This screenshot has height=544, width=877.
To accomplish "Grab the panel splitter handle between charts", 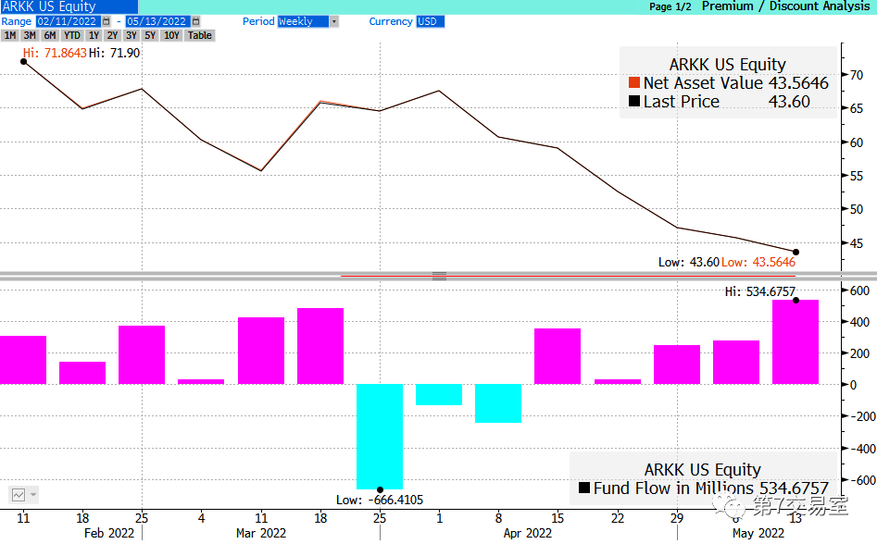I will tap(439, 276).
